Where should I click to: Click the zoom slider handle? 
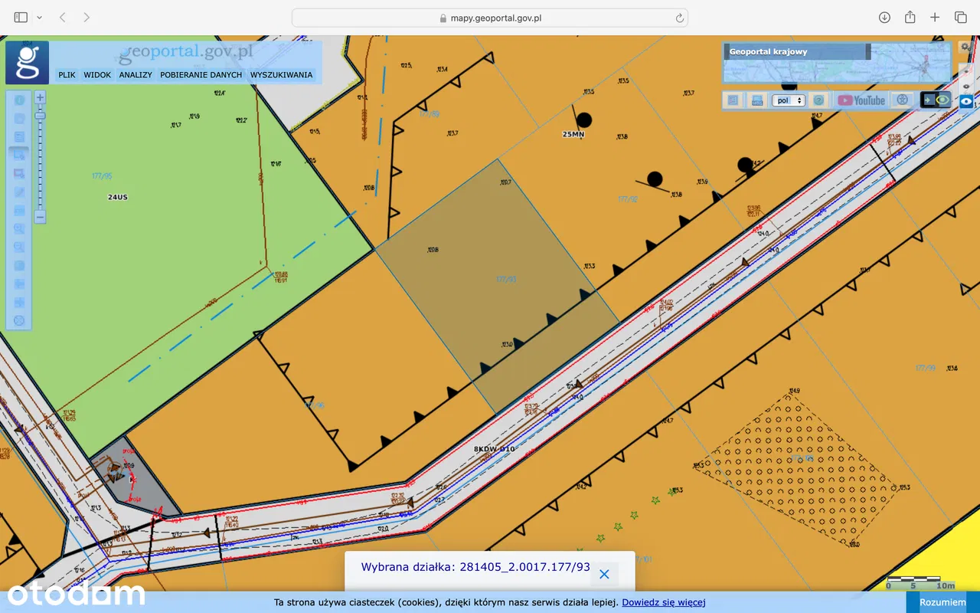point(40,116)
